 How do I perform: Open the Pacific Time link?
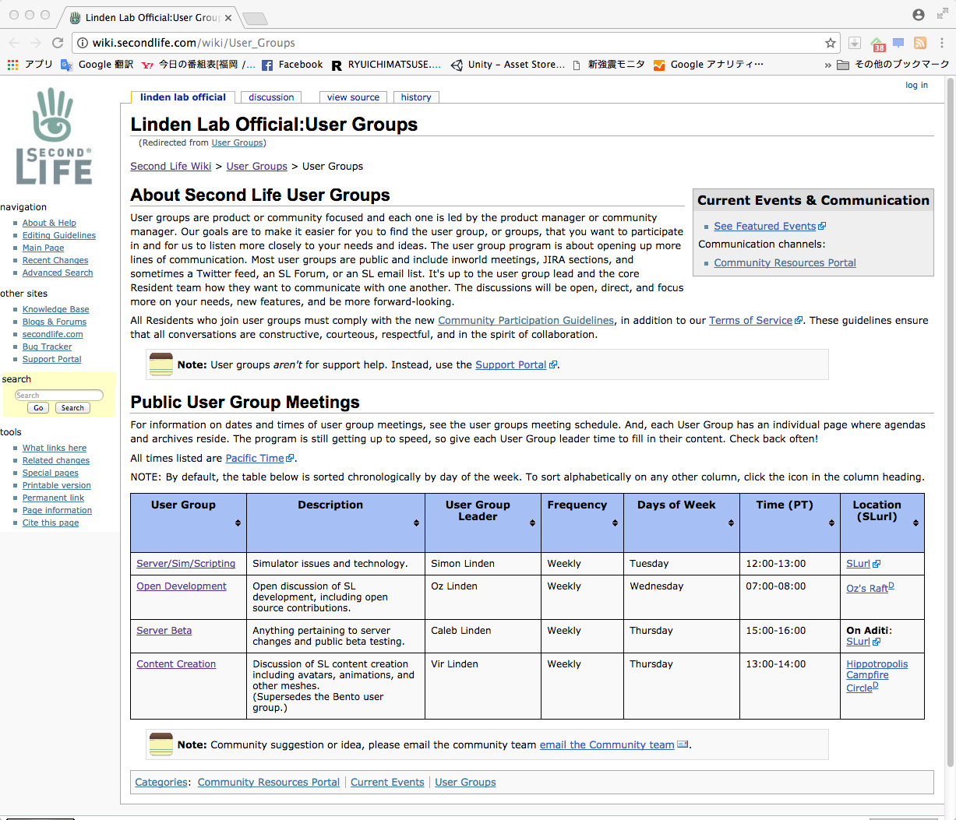(255, 458)
